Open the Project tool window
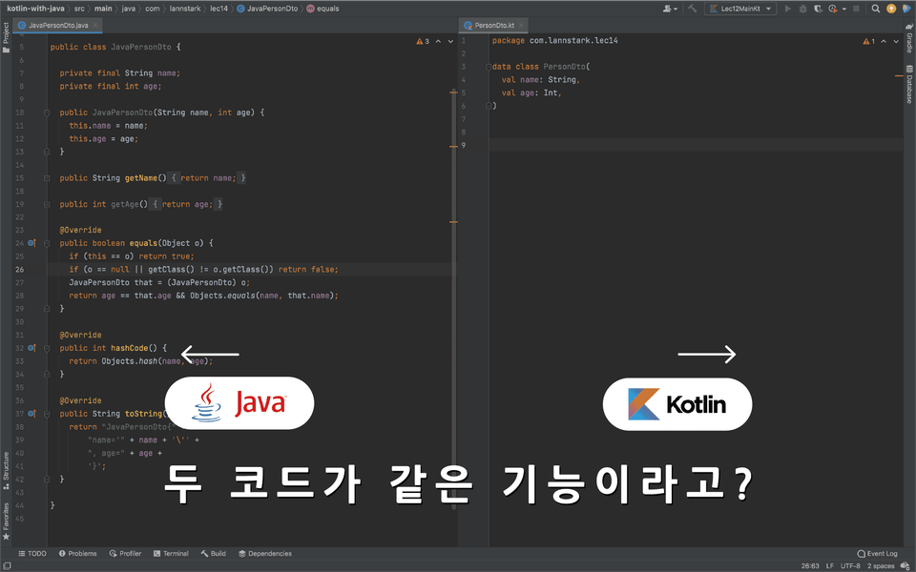The width and height of the screenshot is (916, 572). point(6,37)
